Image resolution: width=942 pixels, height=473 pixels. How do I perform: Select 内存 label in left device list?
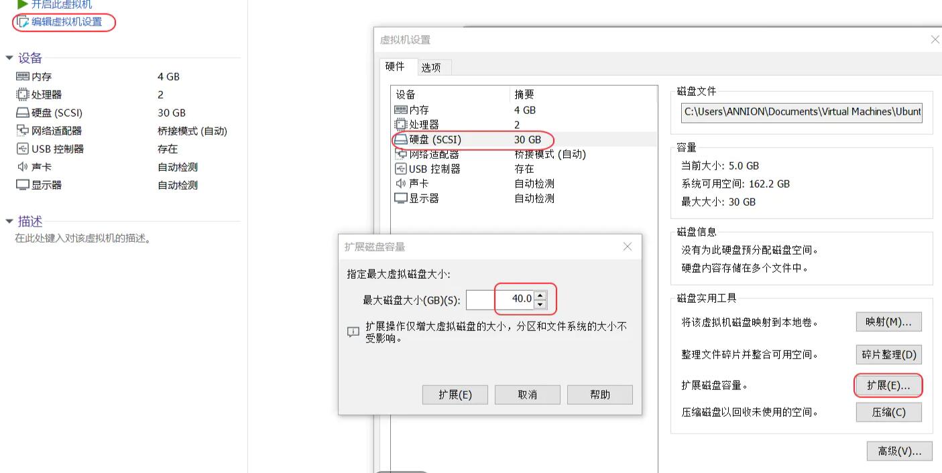(x=42, y=76)
